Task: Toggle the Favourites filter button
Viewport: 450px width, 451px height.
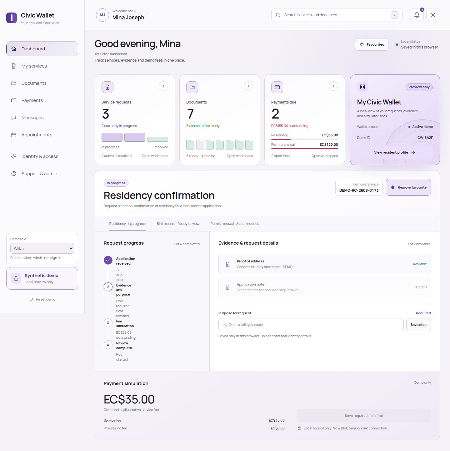Action: coord(372,44)
